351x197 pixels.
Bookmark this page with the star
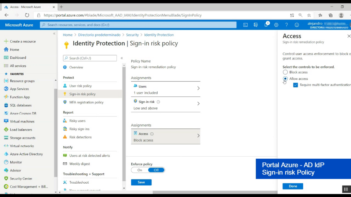tap(309, 15)
